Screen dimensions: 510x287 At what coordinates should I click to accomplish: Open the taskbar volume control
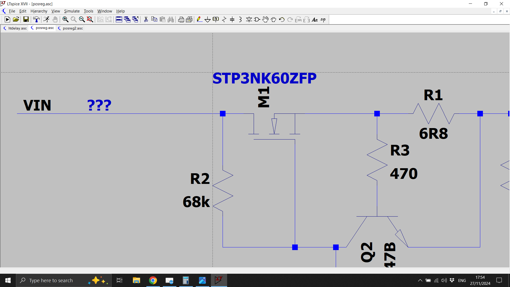(x=444, y=280)
